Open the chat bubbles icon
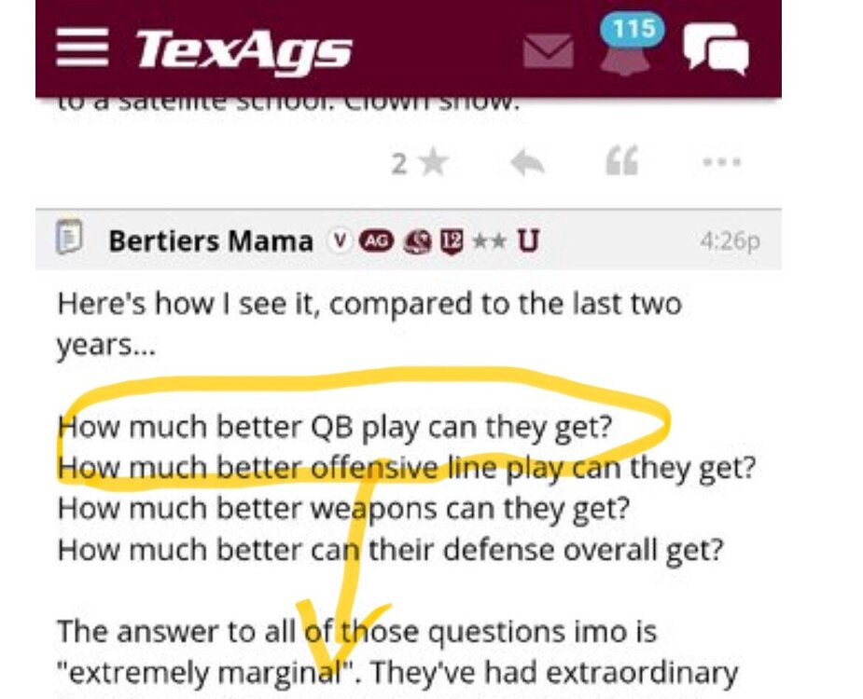 click(715, 48)
